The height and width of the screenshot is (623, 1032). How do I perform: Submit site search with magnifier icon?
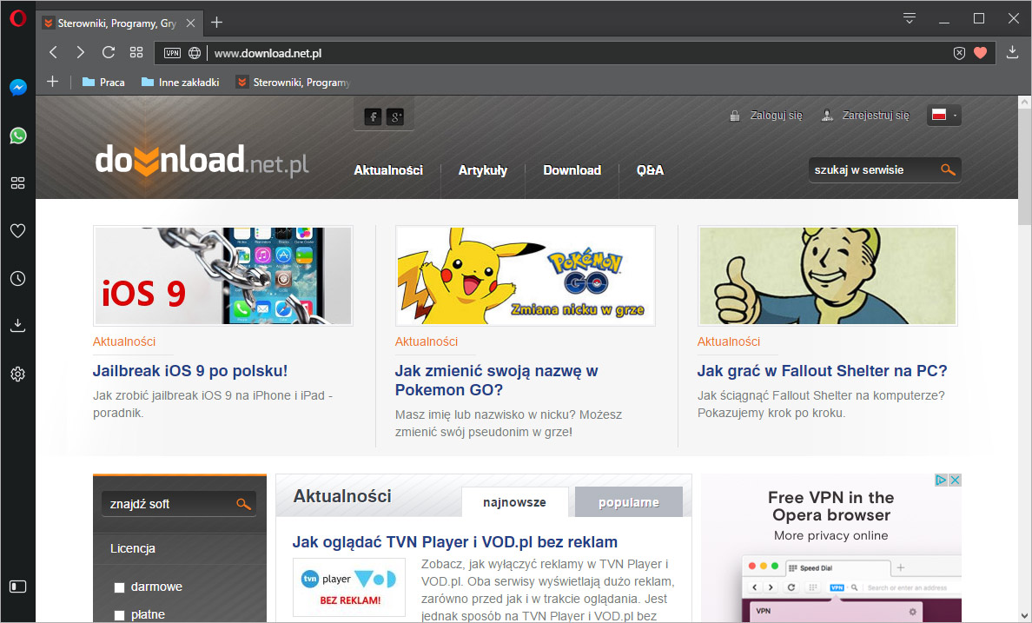click(948, 170)
